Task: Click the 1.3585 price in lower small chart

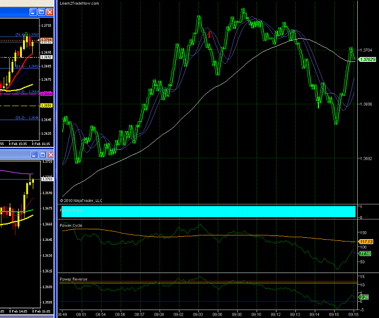Action: [47, 302]
